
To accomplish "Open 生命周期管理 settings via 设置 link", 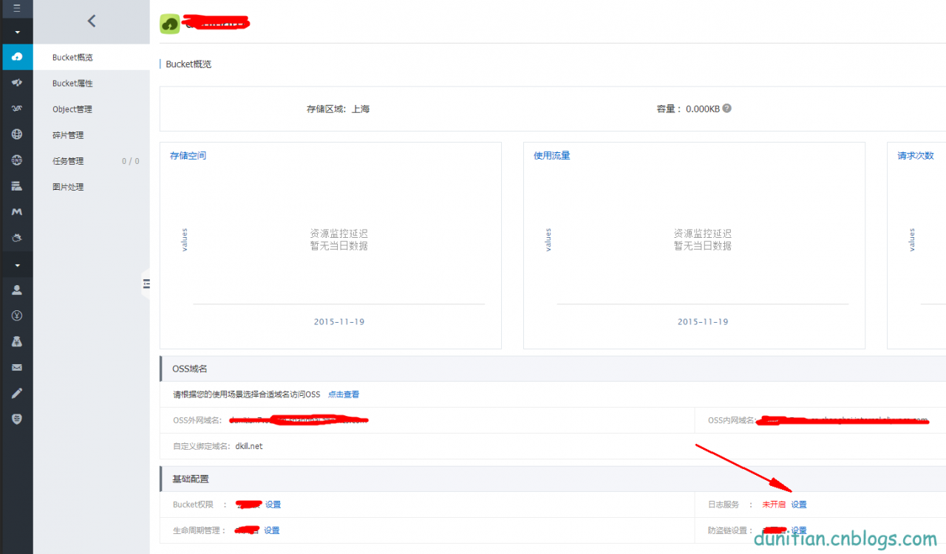I will tap(273, 530).
